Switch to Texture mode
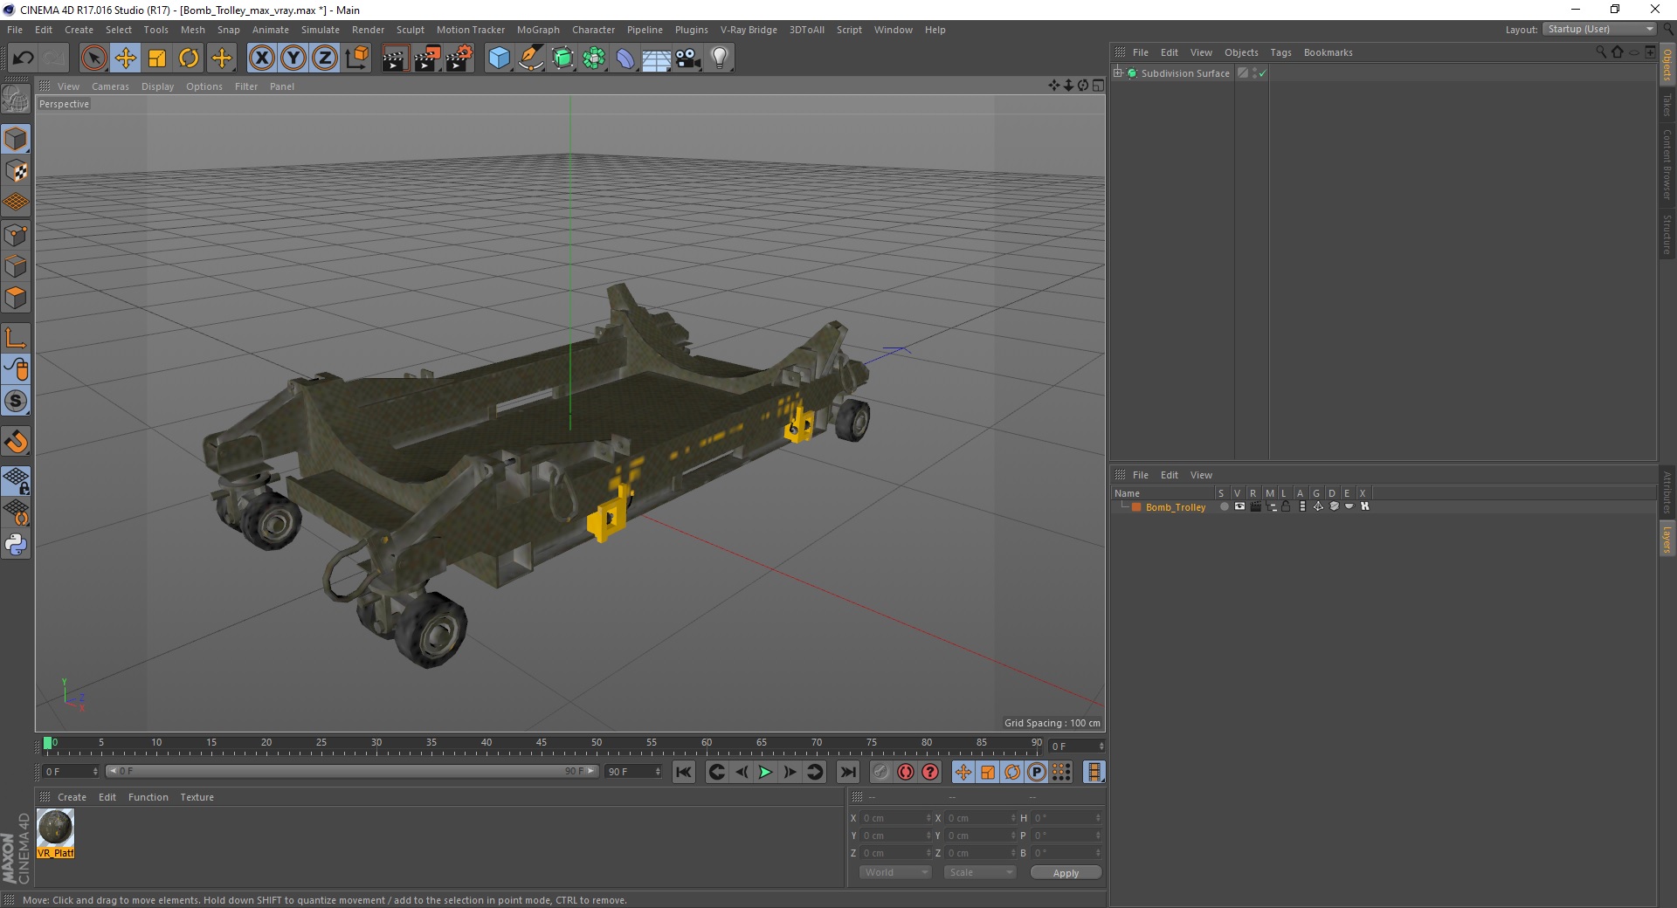The width and height of the screenshot is (1677, 908). (16, 171)
